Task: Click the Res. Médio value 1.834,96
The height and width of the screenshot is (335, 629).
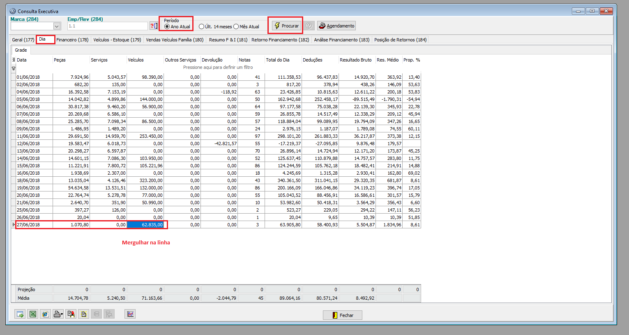Action: 389,225
